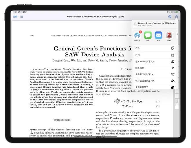This screenshot has height=148, width=191.
Task: Click the page number 1242
Action: point(32,35)
